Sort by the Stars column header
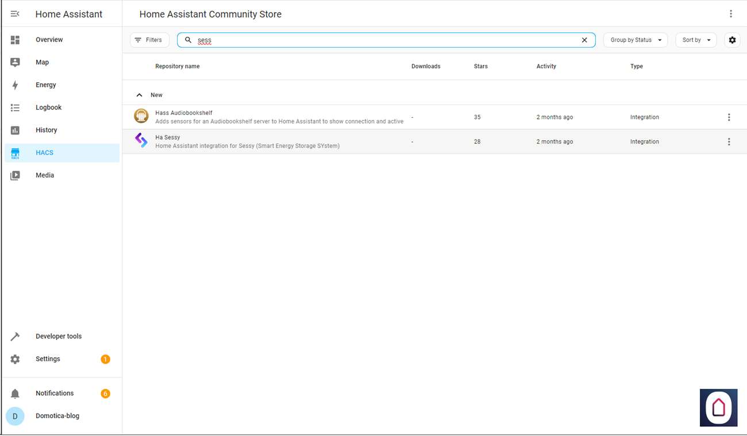This screenshot has width=747, height=436. [x=480, y=67]
